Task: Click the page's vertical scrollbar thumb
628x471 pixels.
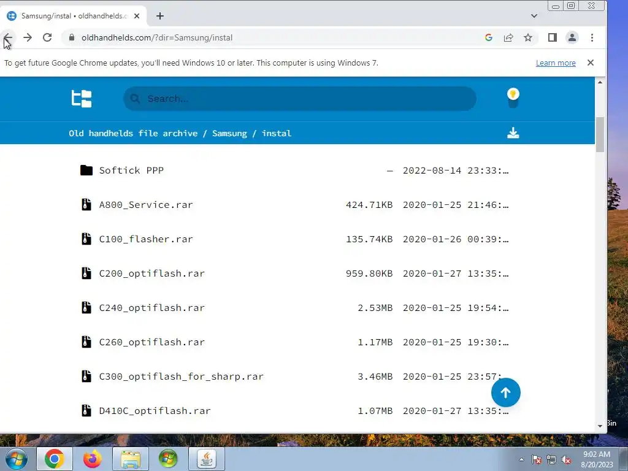Action: pos(600,134)
